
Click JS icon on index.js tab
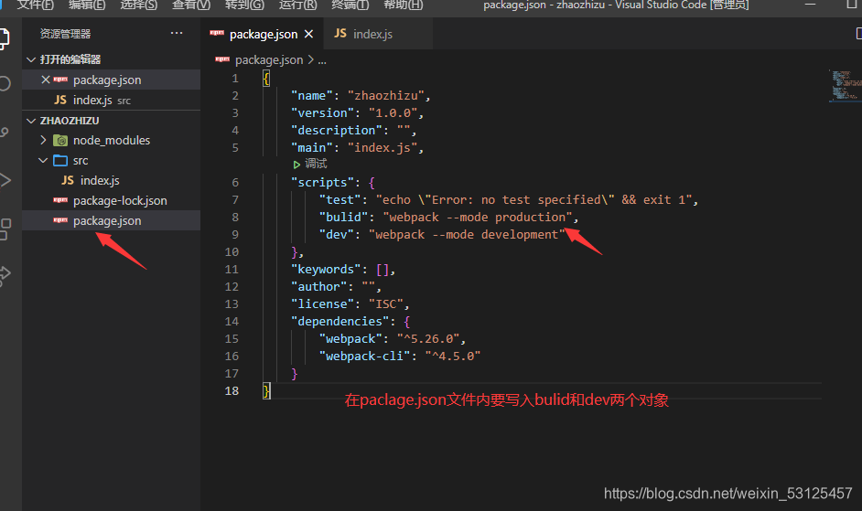340,34
